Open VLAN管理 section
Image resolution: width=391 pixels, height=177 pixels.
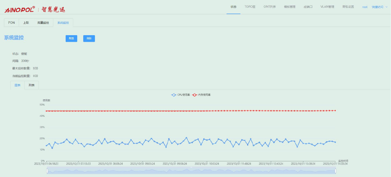(x=327, y=7)
